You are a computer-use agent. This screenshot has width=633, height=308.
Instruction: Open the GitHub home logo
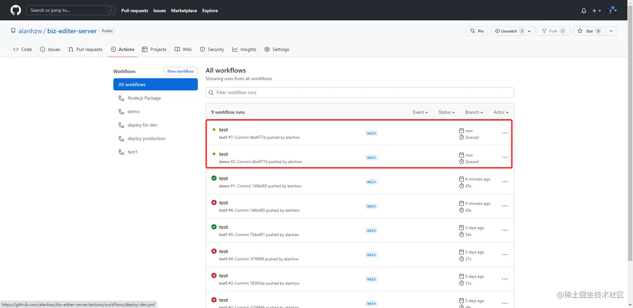[x=15, y=10]
